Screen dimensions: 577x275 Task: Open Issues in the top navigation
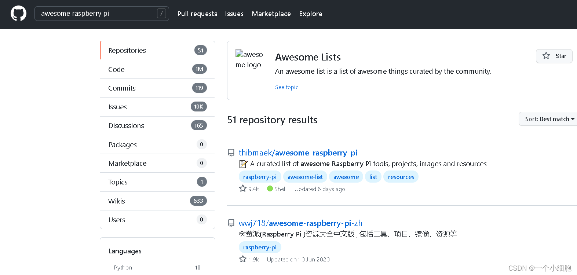coord(234,14)
